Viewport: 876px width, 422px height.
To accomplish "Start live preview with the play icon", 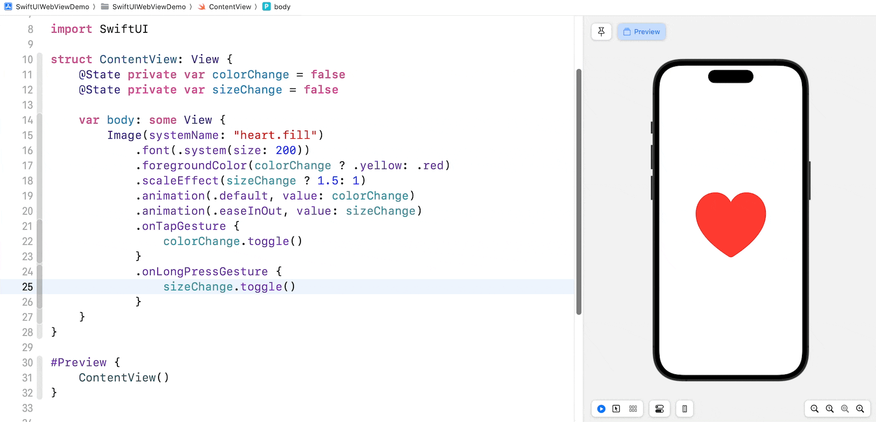I will pos(601,409).
